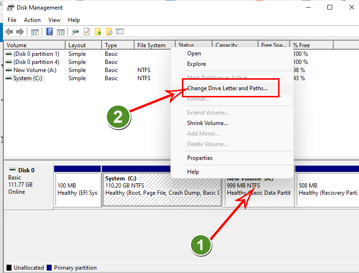Open Help via blue question mark icon
The image size is (359, 273).
(49, 31)
